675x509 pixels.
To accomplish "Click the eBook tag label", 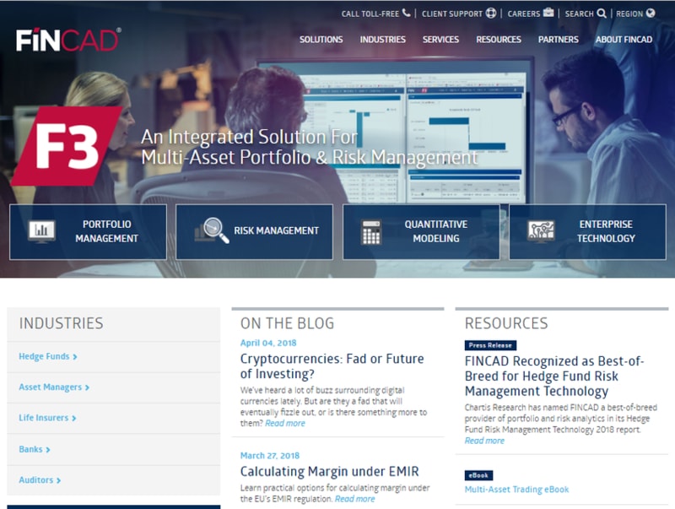I will [x=478, y=475].
